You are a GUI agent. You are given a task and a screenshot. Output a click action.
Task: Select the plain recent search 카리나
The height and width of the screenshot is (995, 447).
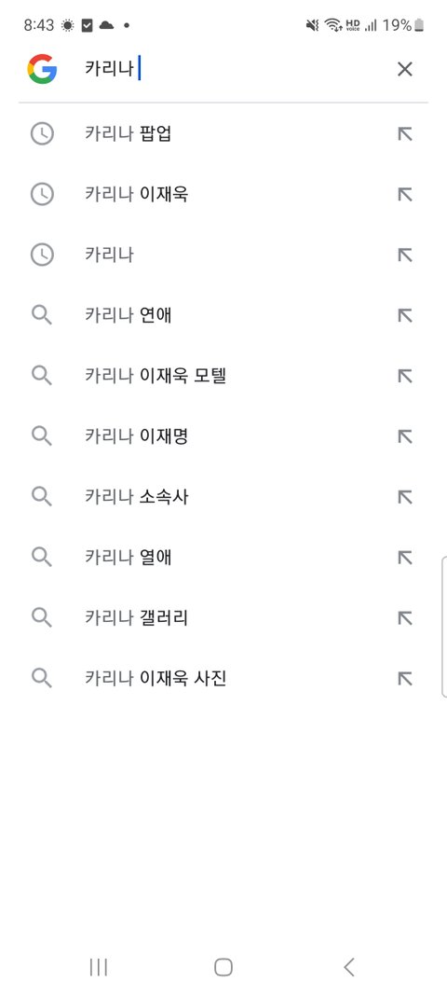(x=223, y=256)
